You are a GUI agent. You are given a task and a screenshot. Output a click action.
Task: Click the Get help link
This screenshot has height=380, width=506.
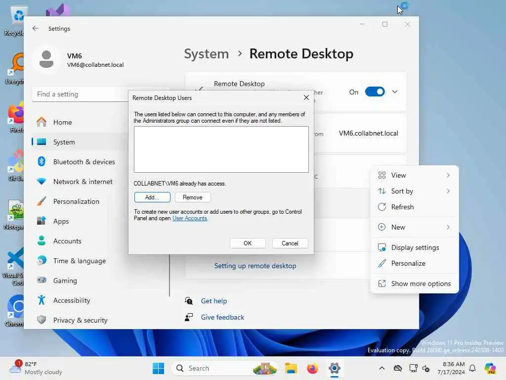(214, 301)
